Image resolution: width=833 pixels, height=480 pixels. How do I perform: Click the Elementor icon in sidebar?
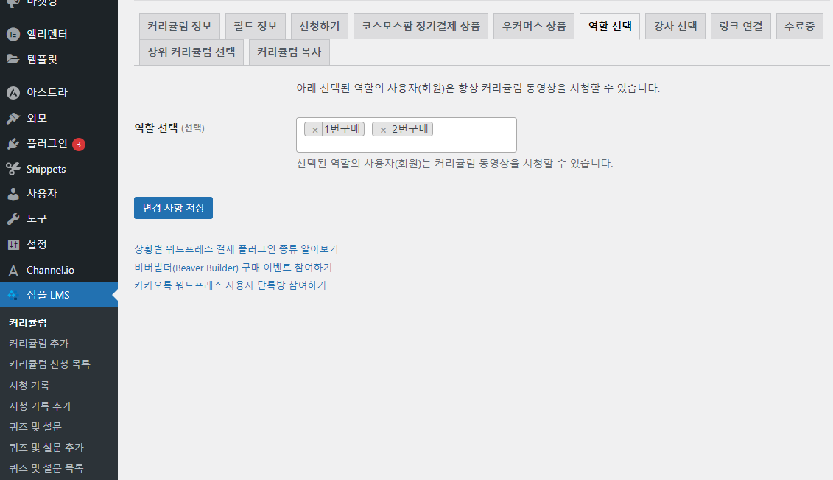13,34
